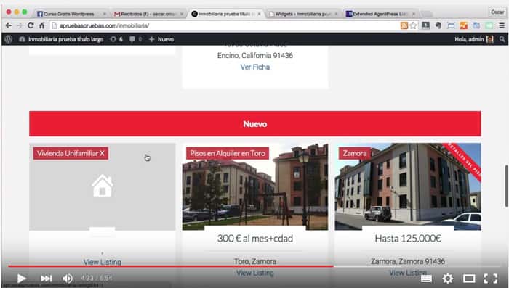Switch to theater mode icon
509x288 pixels.
click(469, 279)
